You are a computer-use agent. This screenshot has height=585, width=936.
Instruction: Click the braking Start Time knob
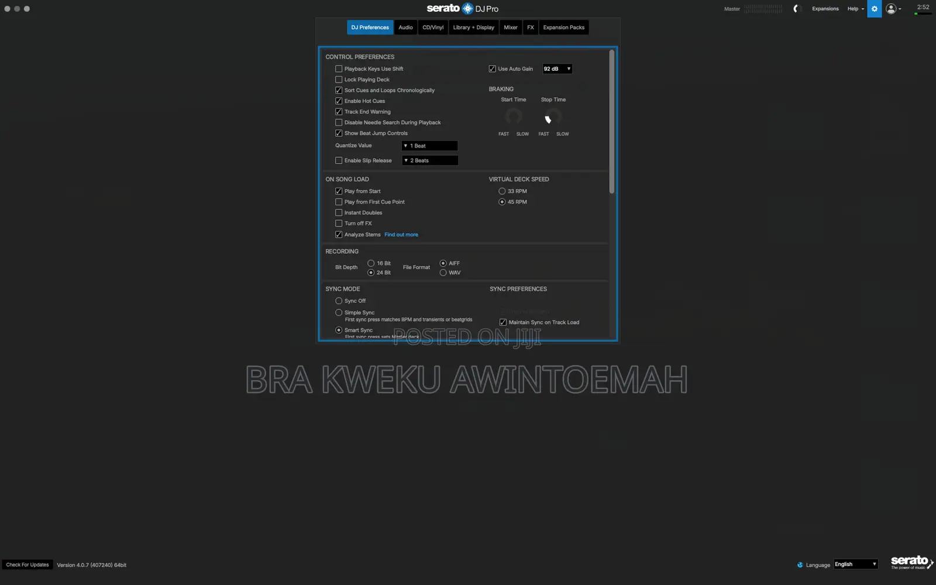point(514,116)
